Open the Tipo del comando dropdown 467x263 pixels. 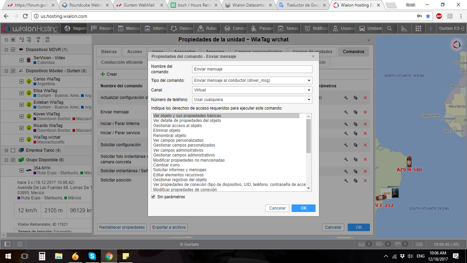click(x=252, y=80)
